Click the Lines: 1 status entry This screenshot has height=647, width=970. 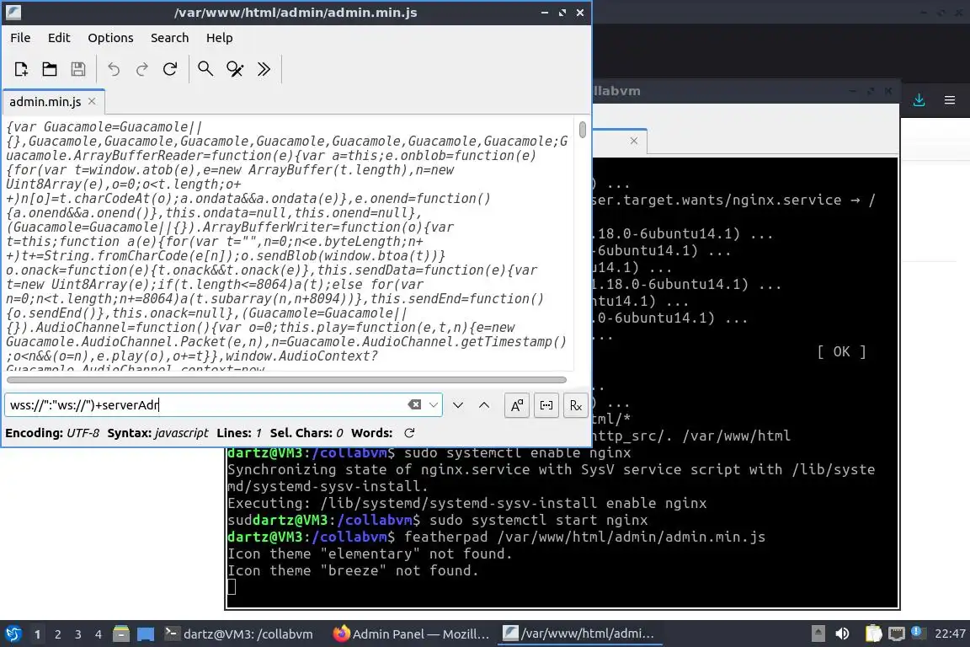[239, 433]
